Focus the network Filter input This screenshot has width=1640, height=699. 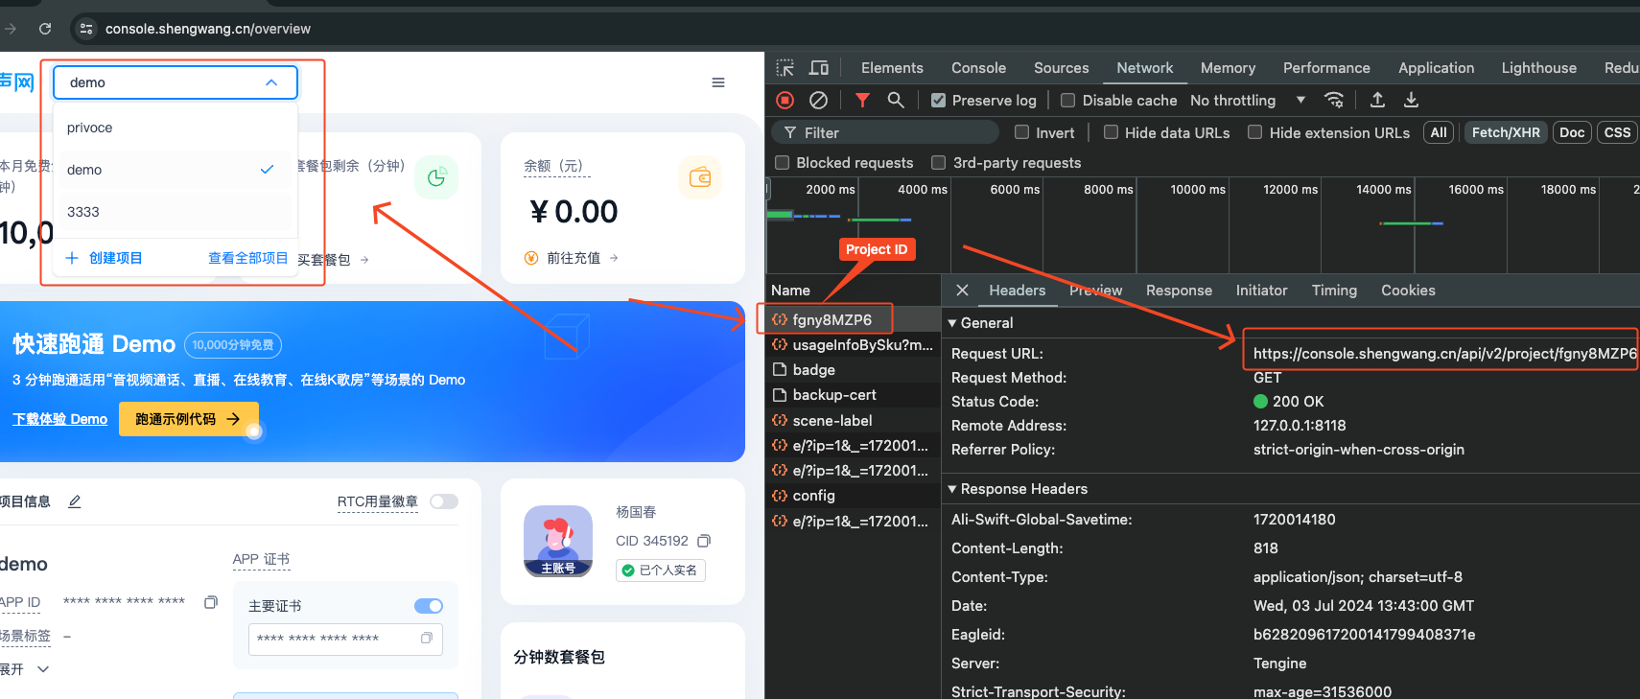[x=887, y=132]
